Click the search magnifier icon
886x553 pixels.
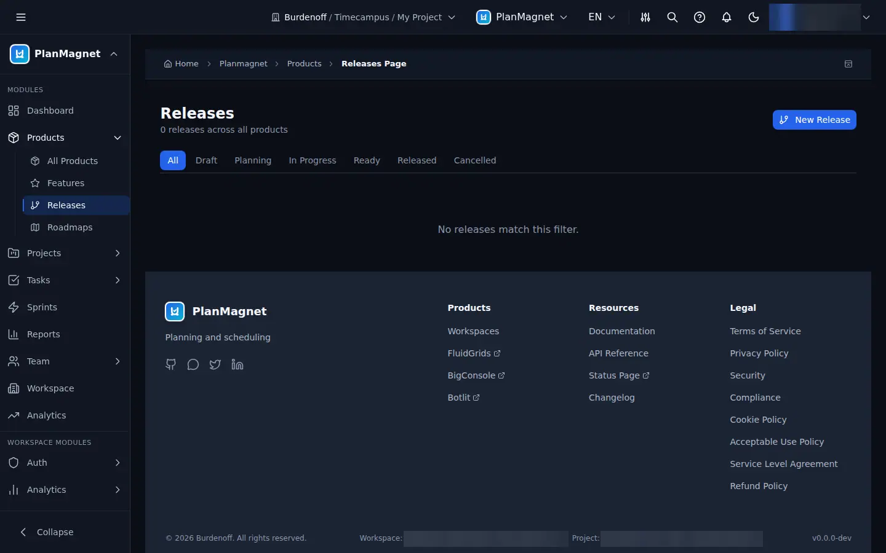pos(672,17)
